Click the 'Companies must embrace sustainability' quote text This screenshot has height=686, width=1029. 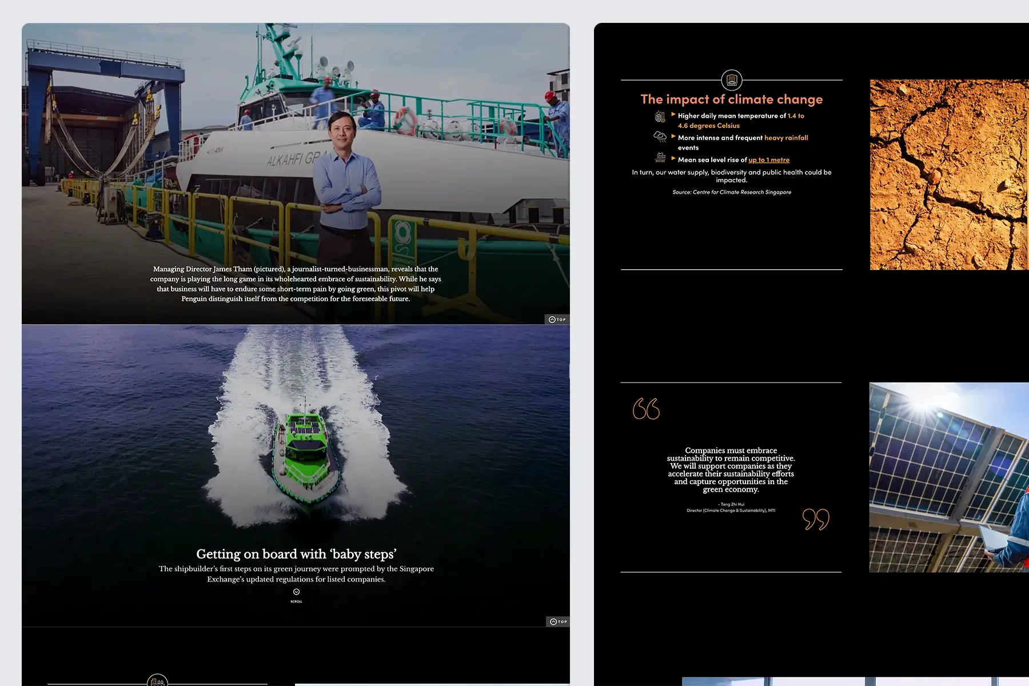[731, 470]
